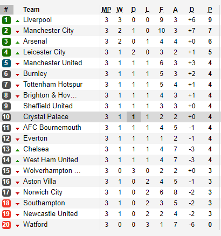Click the red down arrow beside Manchester City
This screenshot has width=221, height=236.
click(17, 32)
